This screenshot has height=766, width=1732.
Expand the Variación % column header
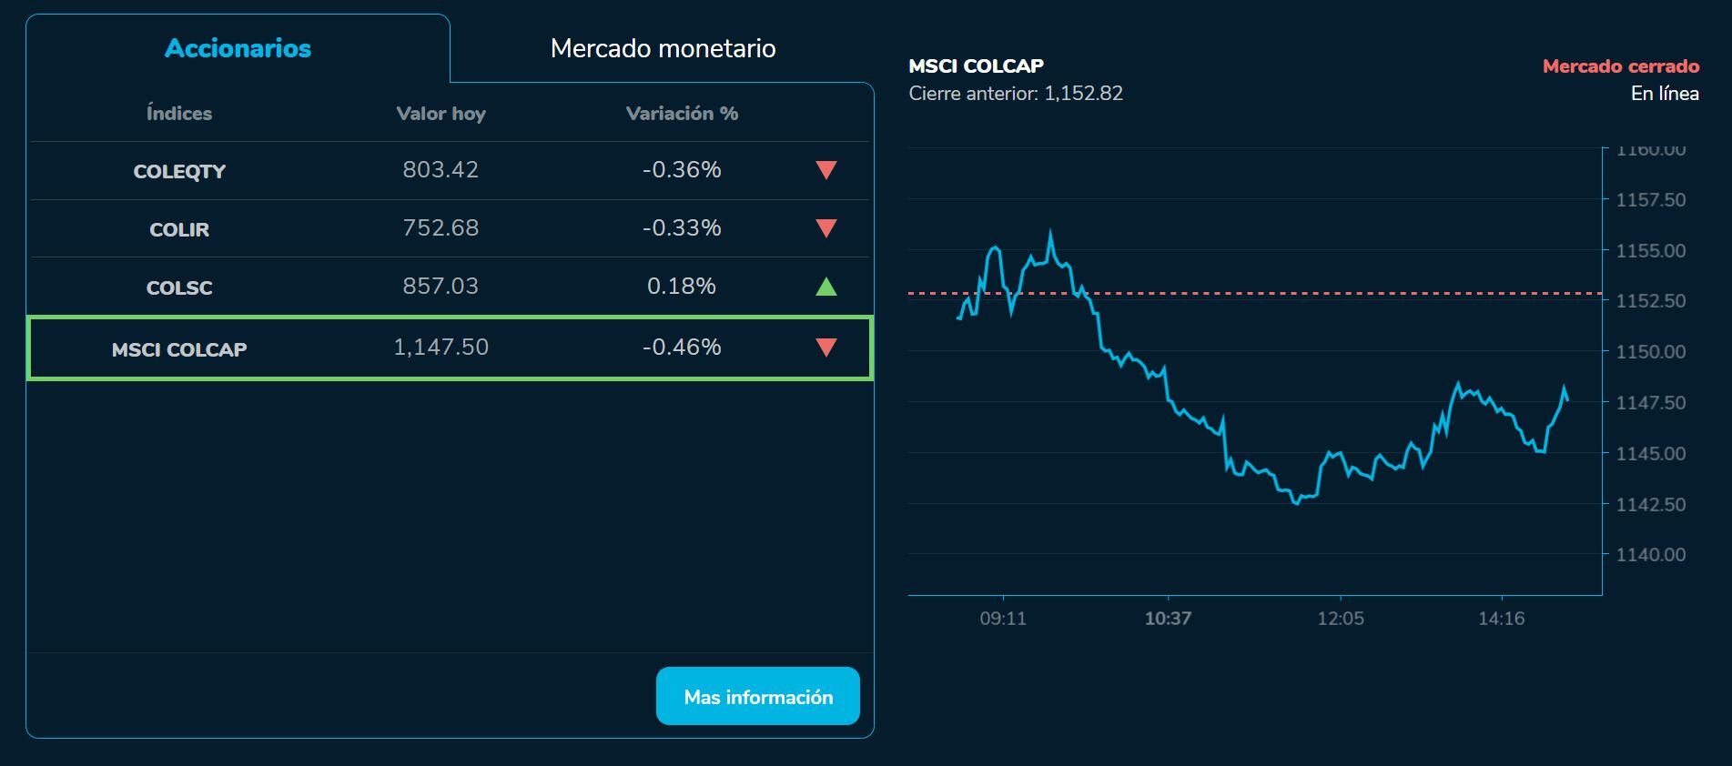[x=682, y=113]
